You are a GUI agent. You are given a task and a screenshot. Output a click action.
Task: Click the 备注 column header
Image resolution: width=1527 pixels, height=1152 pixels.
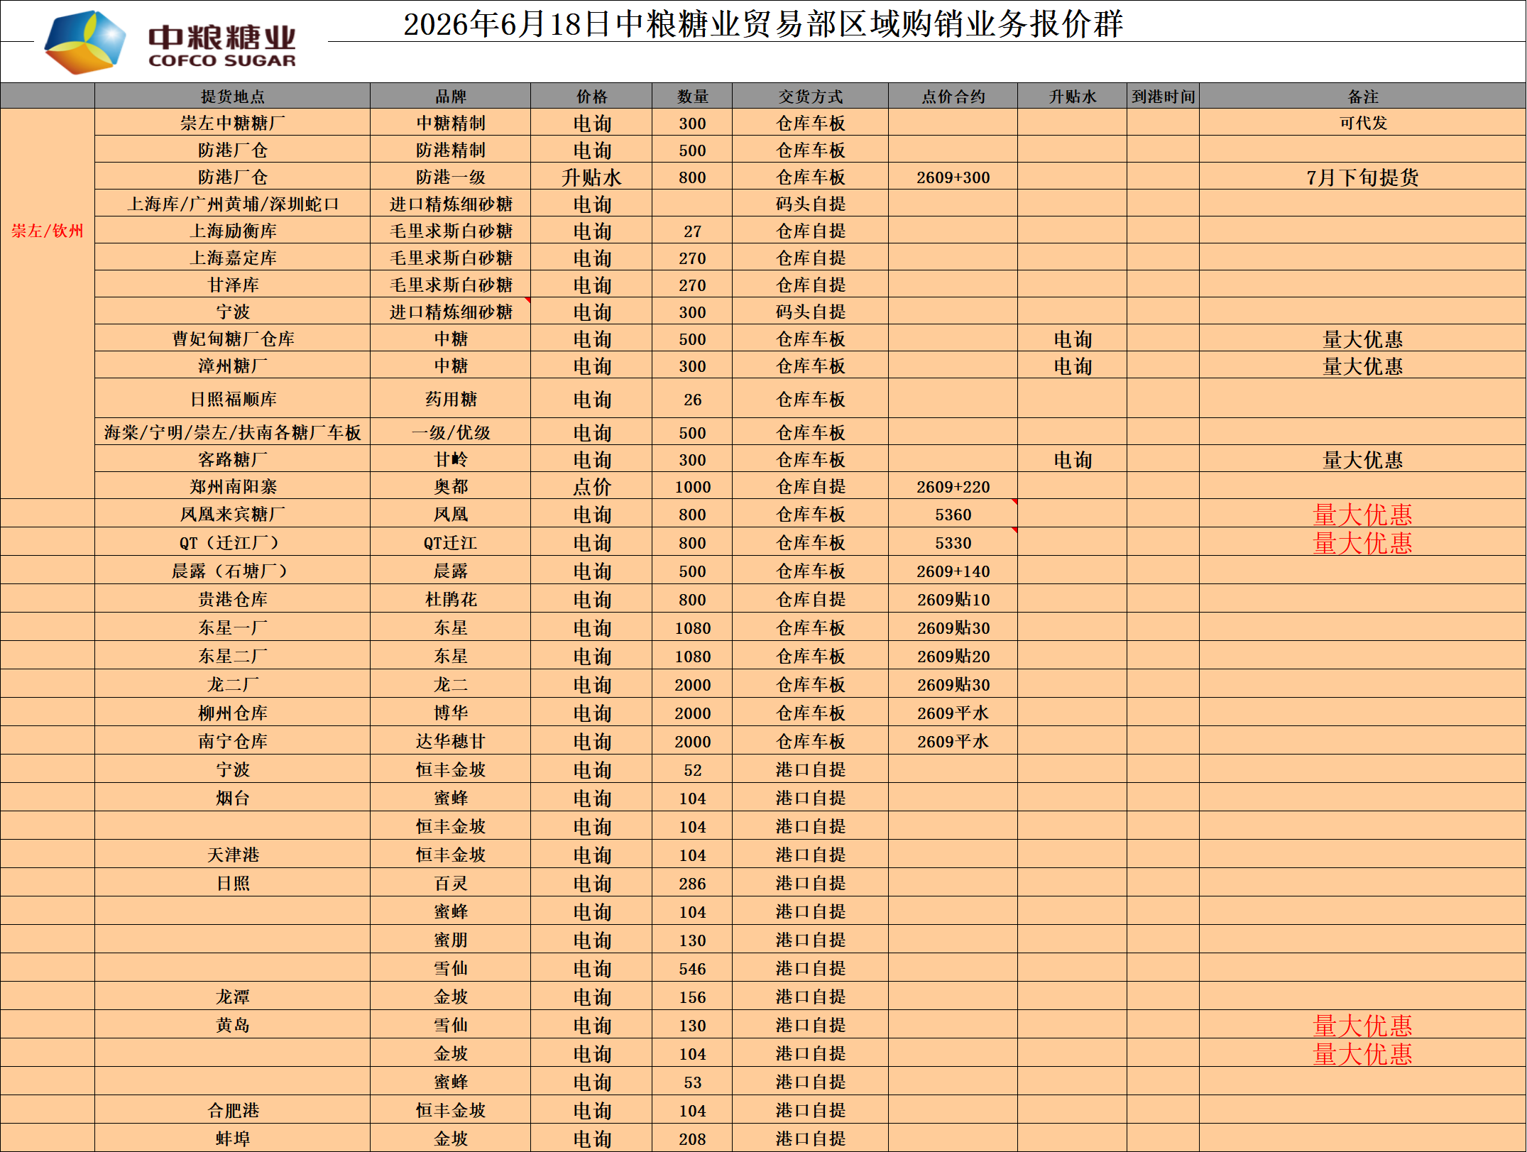point(1363,96)
